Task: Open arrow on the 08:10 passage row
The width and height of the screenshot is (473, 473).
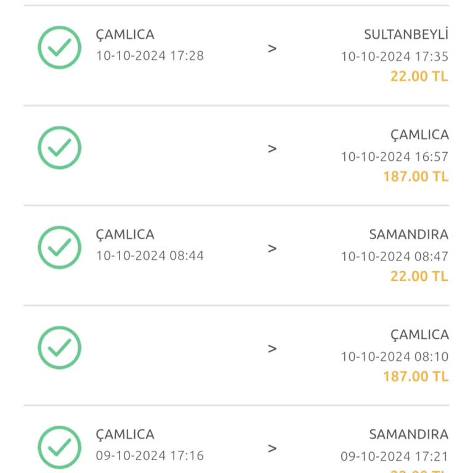Action: pyautogui.click(x=272, y=349)
